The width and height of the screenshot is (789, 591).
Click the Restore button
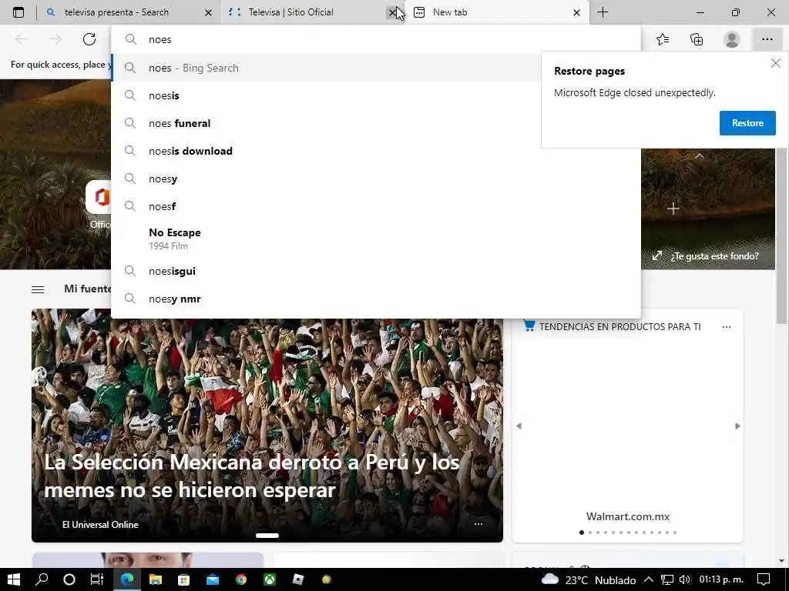pos(747,123)
